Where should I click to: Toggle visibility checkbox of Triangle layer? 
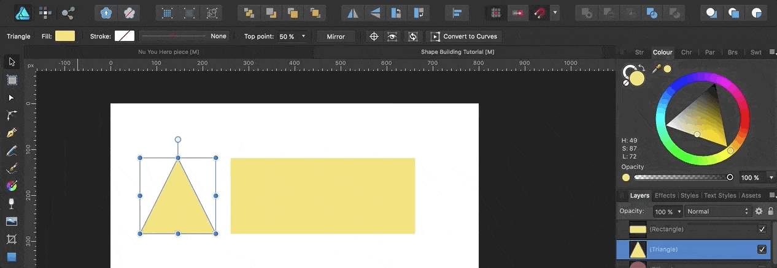tap(762, 250)
